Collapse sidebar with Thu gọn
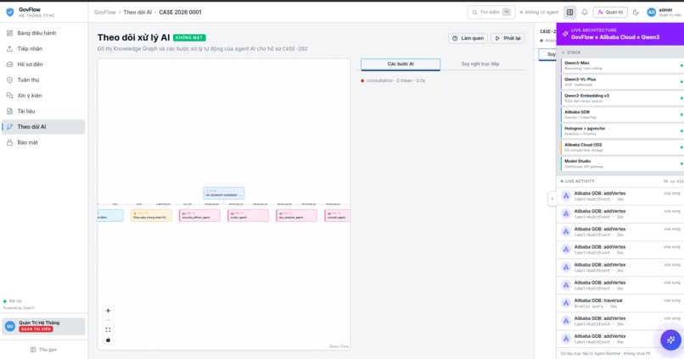The image size is (684, 359). click(x=43, y=350)
